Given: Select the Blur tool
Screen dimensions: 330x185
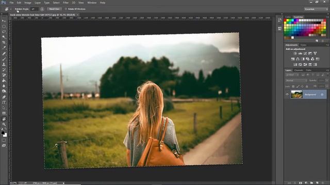Looking at the screenshot, I should pos(4,86).
